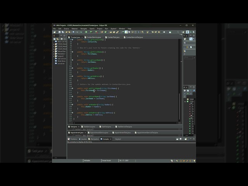Fold the setFirstName method in editor

click(x=72, y=88)
